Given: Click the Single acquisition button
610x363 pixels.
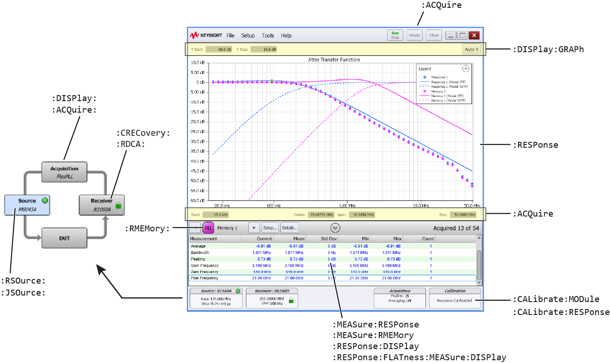Looking at the screenshot, I should (x=415, y=35).
